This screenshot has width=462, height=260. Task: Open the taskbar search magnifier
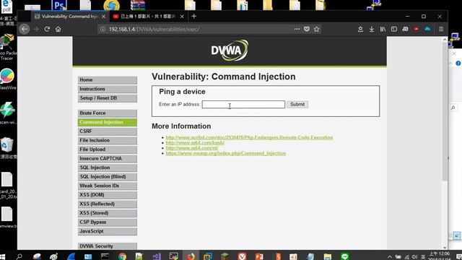(x=19, y=256)
